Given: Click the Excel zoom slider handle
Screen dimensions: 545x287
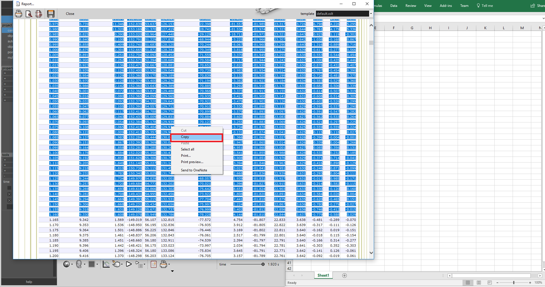Looking at the screenshot, I should (514, 283).
